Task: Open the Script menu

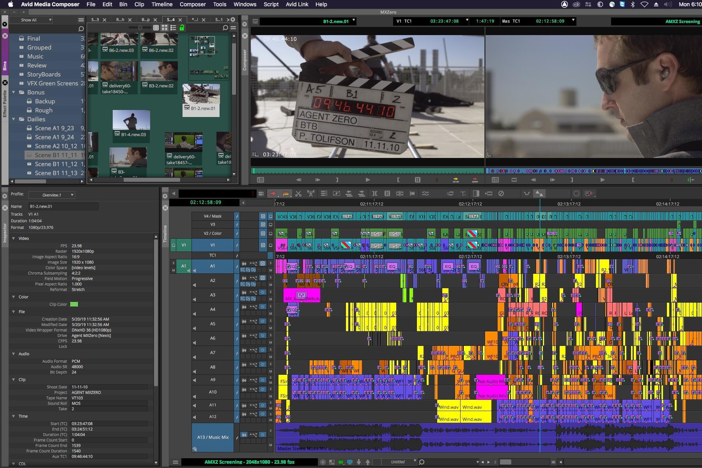Action: 271,4
